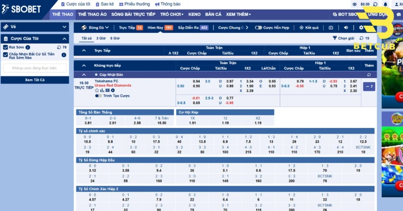
Task: Switch to Trực Tiếp 13 tab
Action: (x=131, y=28)
